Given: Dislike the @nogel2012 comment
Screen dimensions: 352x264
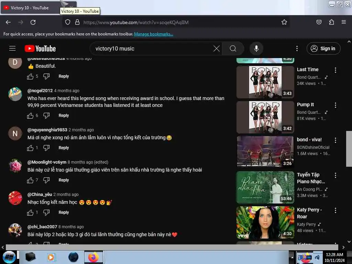Looking at the screenshot, I should (46, 115).
